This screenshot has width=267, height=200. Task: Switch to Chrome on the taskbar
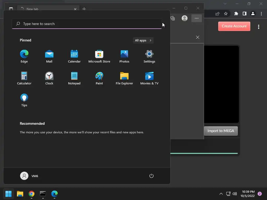(32, 194)
